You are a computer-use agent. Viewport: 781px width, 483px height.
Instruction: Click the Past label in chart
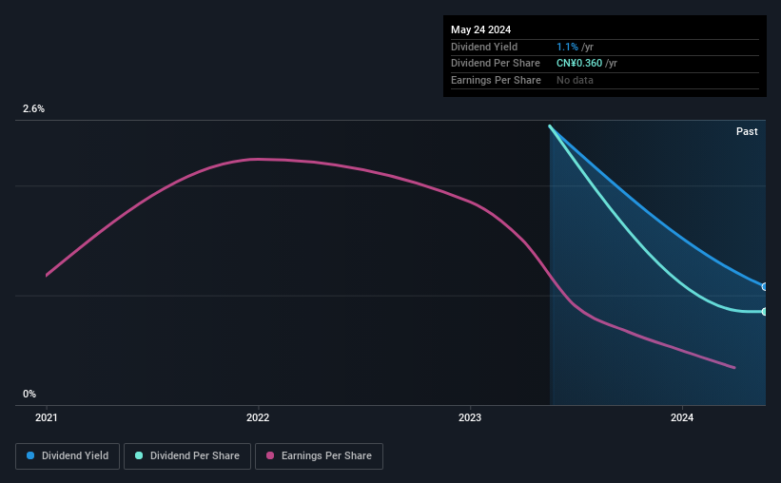(x=747, y=131)
